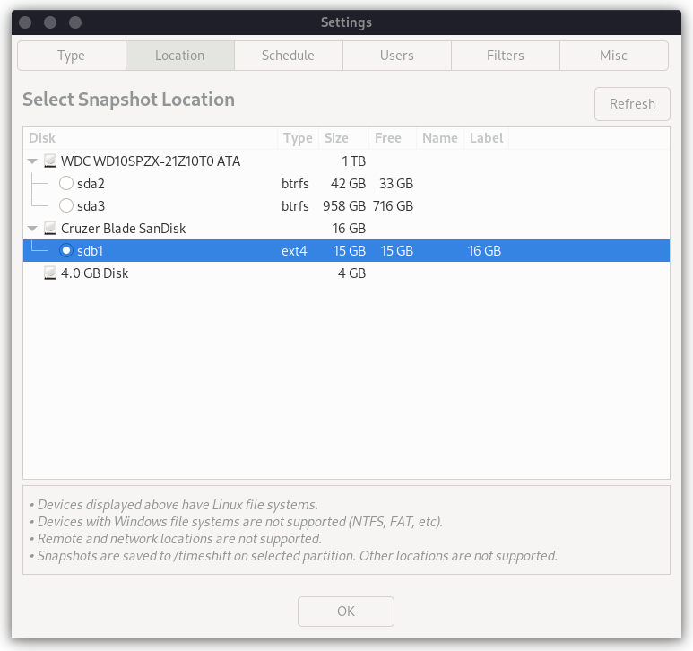The image size is (693, 651).
Task: Switch to the Misc tab
Action: pyautogui.click(x=613, y=56)
